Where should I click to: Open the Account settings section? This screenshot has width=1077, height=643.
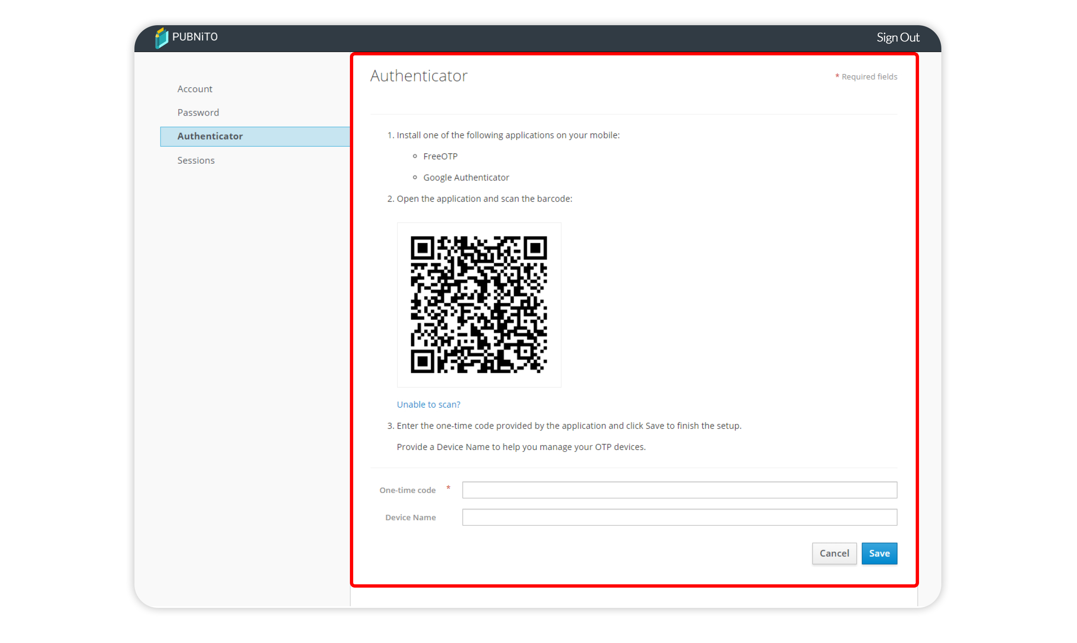tap(195, 88)
